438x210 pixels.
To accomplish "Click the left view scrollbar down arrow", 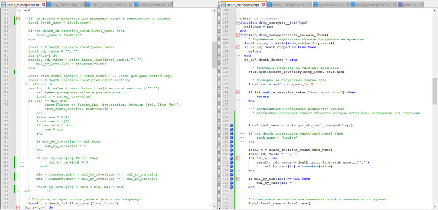I will point(214,207).
